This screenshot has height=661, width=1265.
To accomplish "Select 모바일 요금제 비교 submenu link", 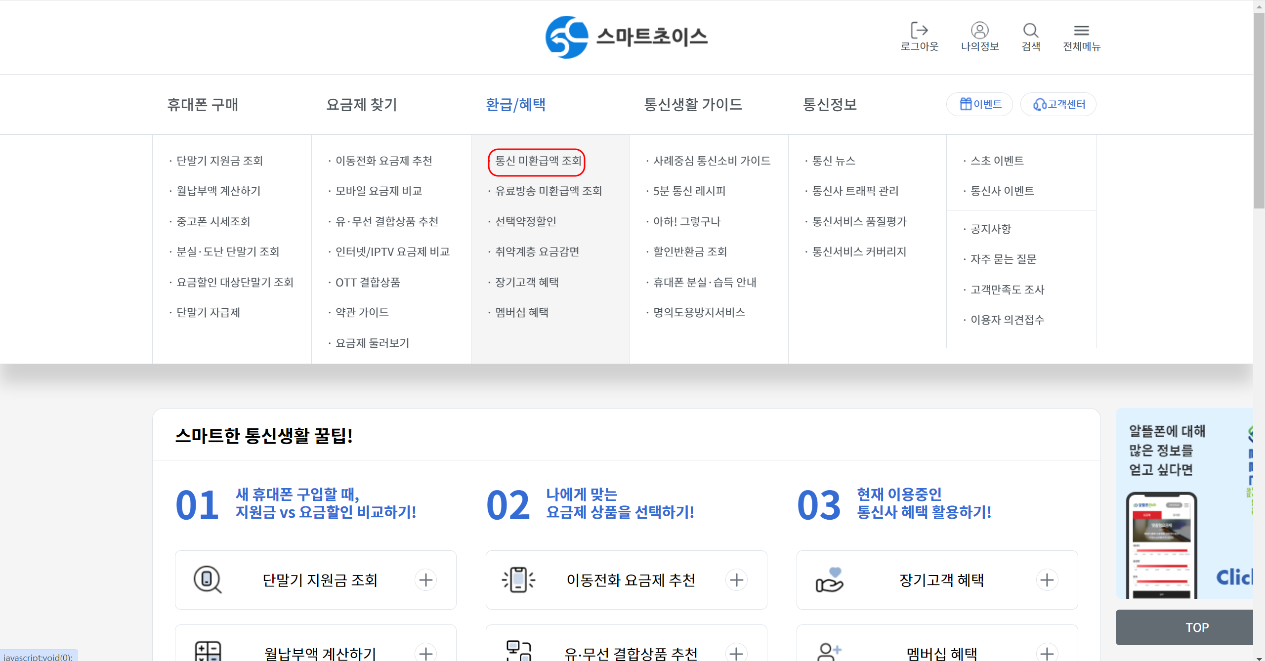I will click(x=379, y=191).
